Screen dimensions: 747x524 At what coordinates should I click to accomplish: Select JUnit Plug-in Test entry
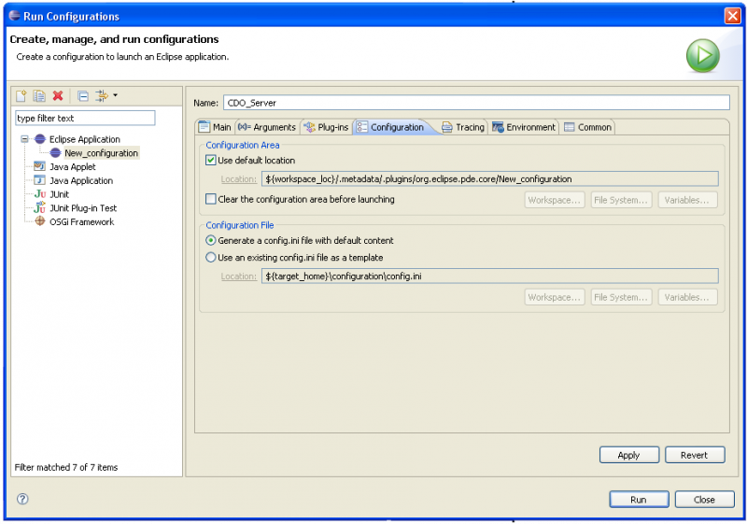83,208
